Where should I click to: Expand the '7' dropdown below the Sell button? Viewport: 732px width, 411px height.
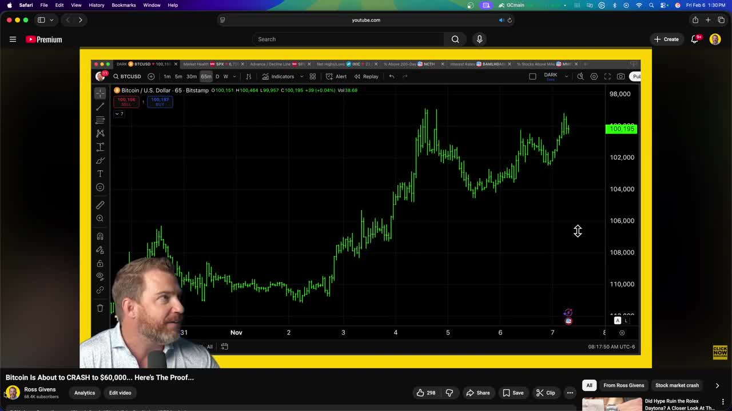coord(118,114)
